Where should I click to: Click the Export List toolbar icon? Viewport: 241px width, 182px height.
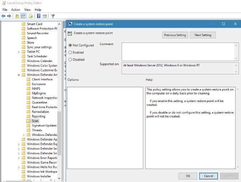31,16
